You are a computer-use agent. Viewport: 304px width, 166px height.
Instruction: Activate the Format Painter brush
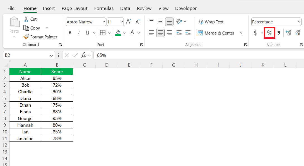pyautogui.click(x=26, y=37)
